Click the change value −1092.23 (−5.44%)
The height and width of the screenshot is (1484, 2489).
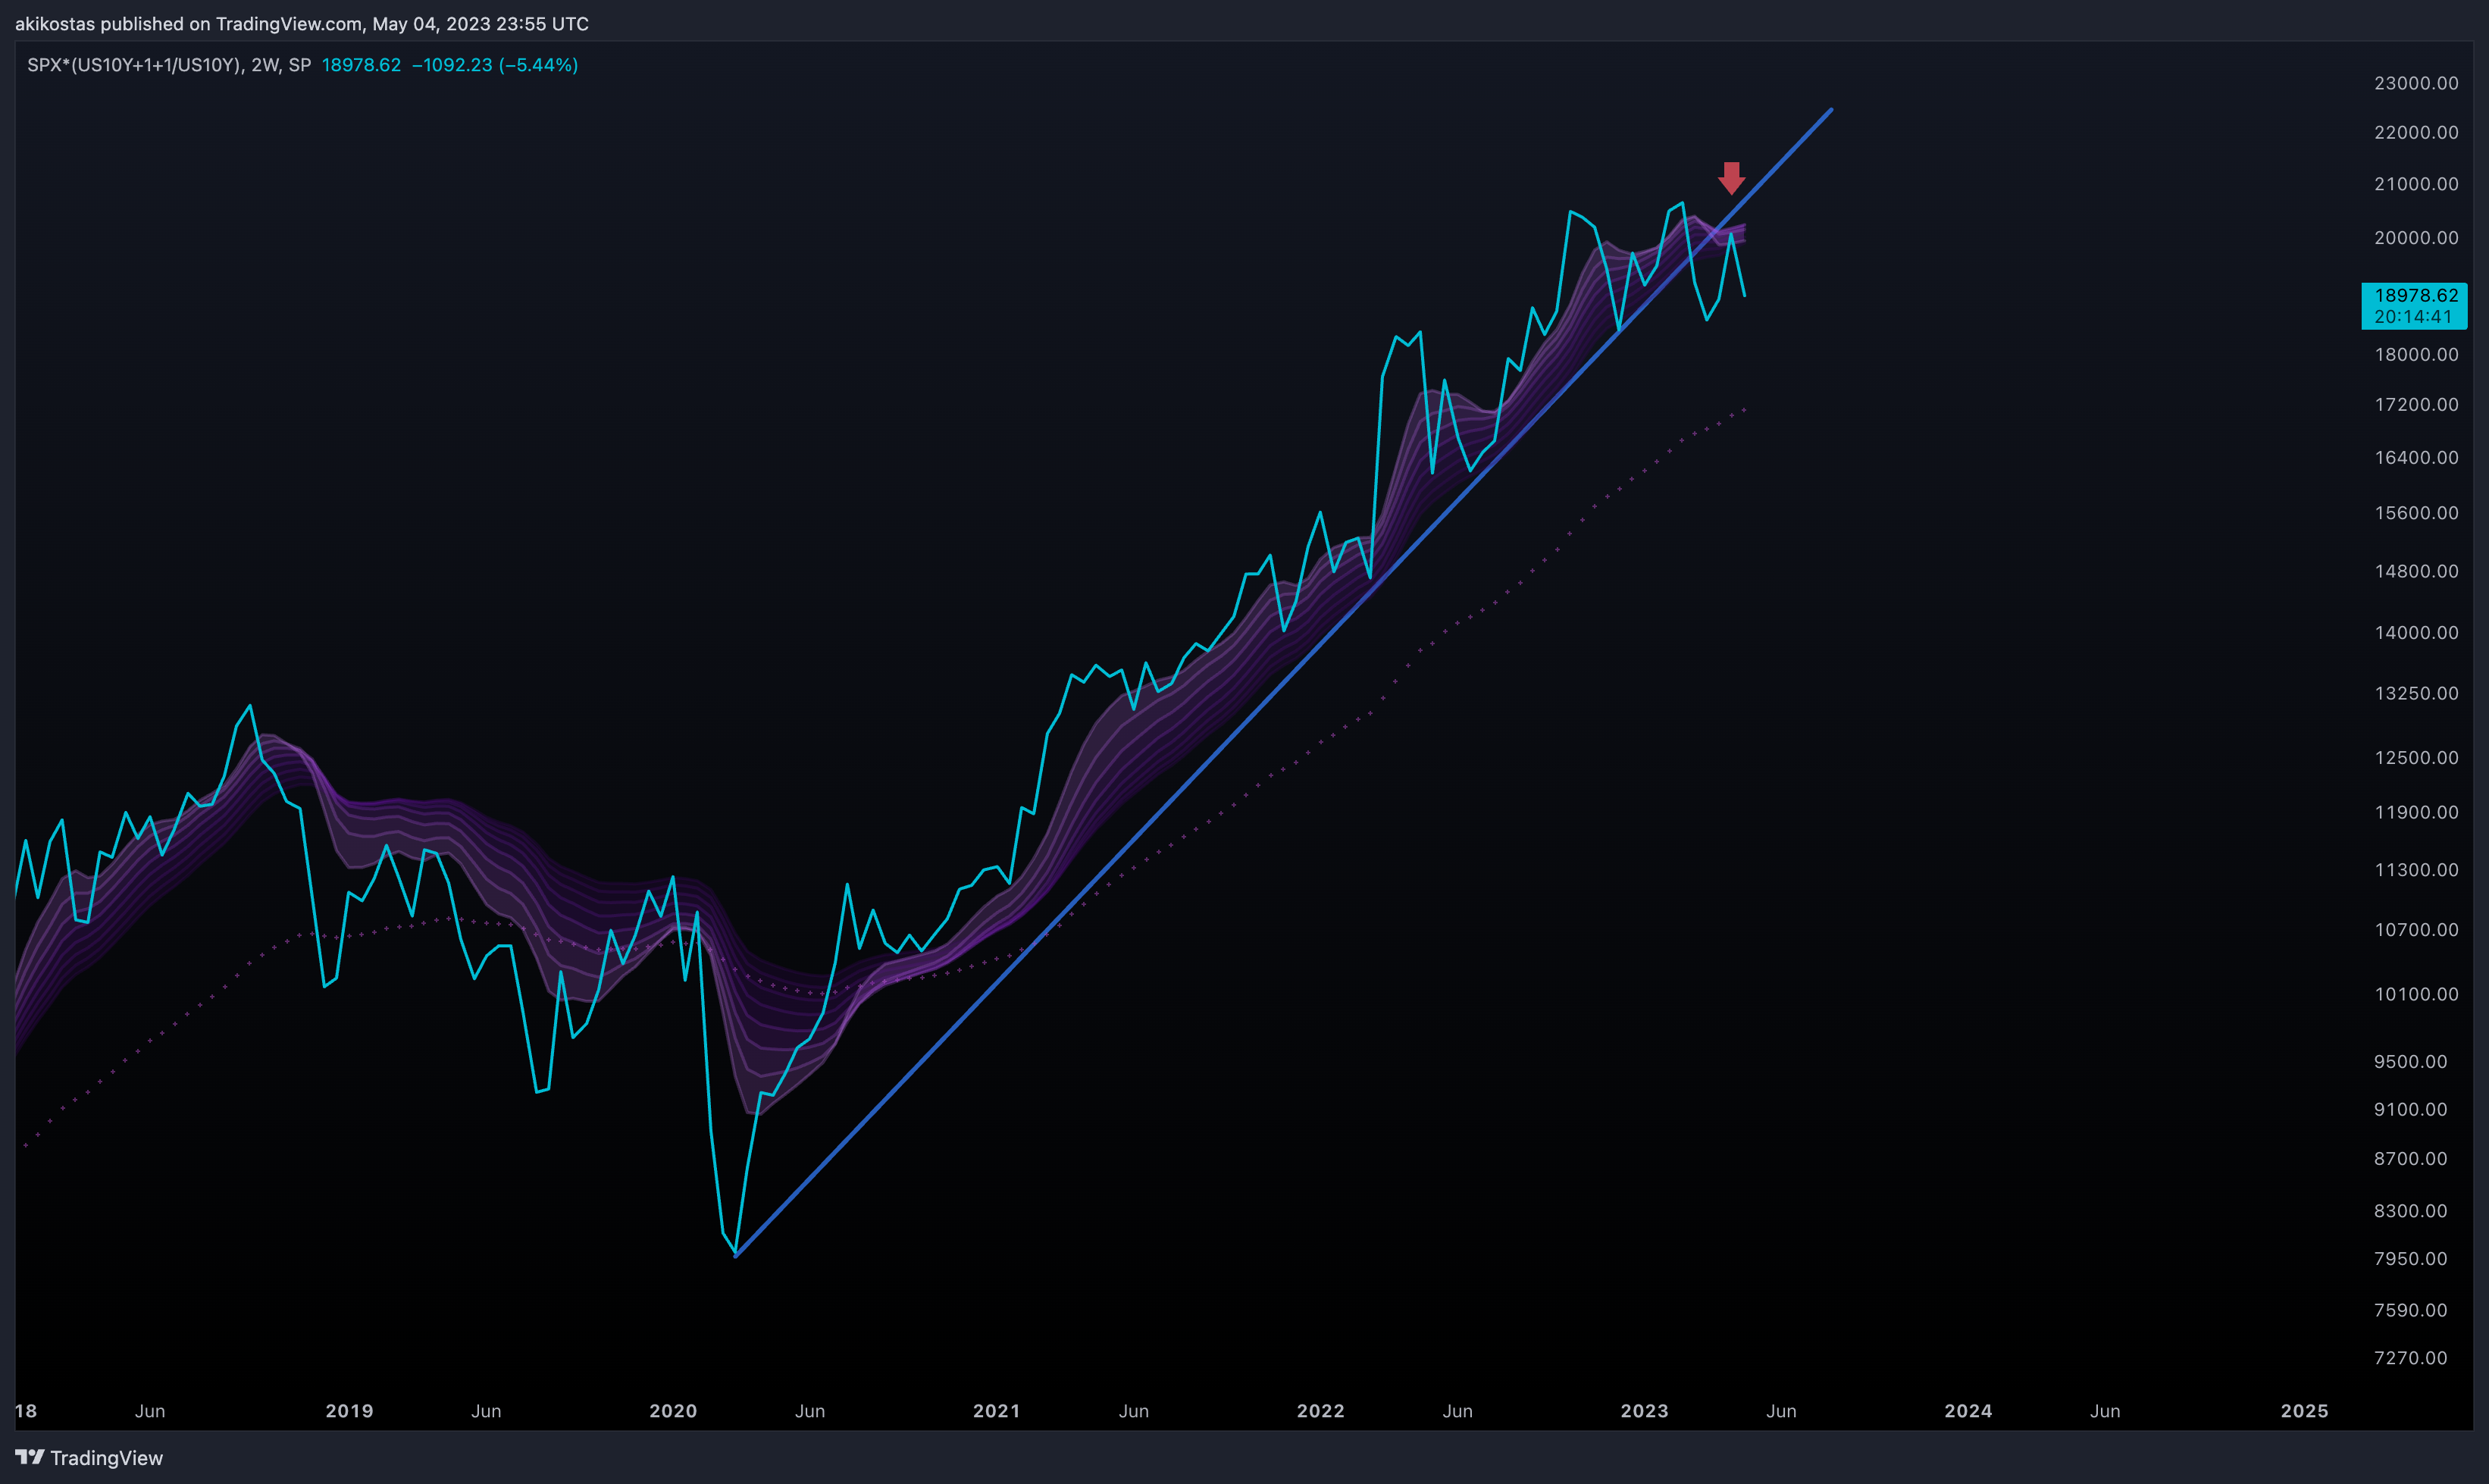(495, 65)
